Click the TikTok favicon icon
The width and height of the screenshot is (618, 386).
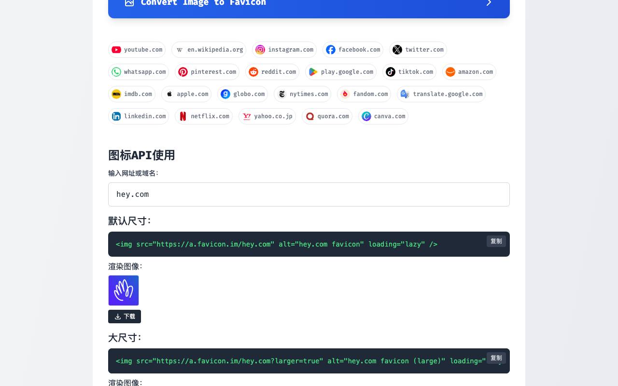(x=391, y=72)
